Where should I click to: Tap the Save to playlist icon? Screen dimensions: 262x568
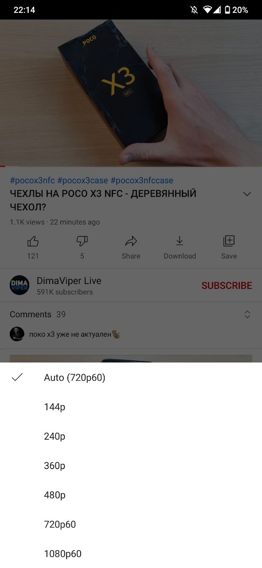click(x=229, y=241)
